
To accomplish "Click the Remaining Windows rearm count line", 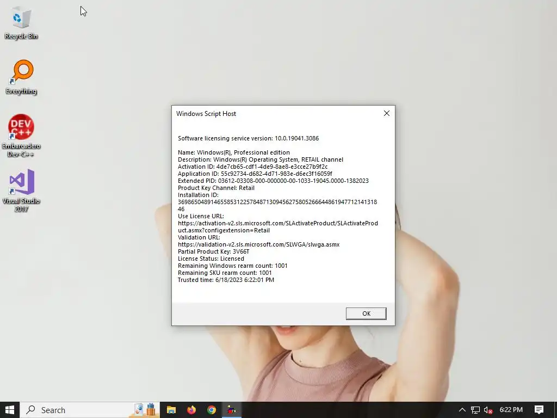I will [x=233, y=266].
